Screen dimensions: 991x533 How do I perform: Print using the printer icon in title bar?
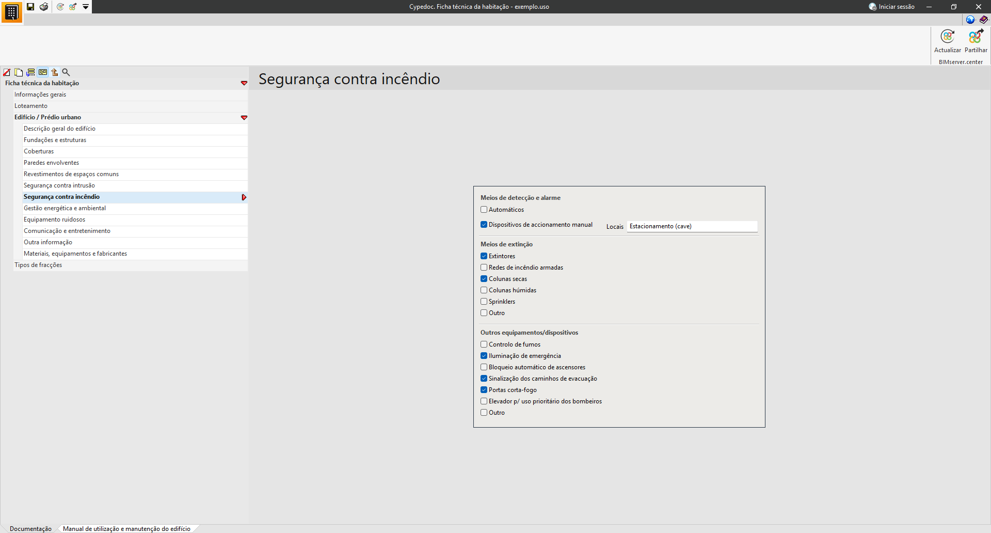44,7
